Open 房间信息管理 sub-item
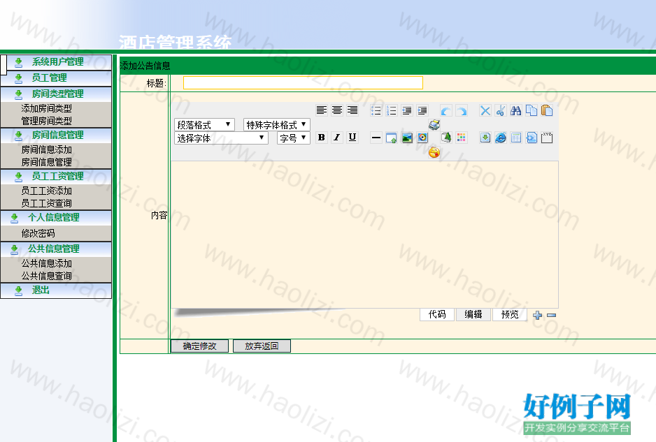Viewport: 656px width, 442px height. [46, 162]
